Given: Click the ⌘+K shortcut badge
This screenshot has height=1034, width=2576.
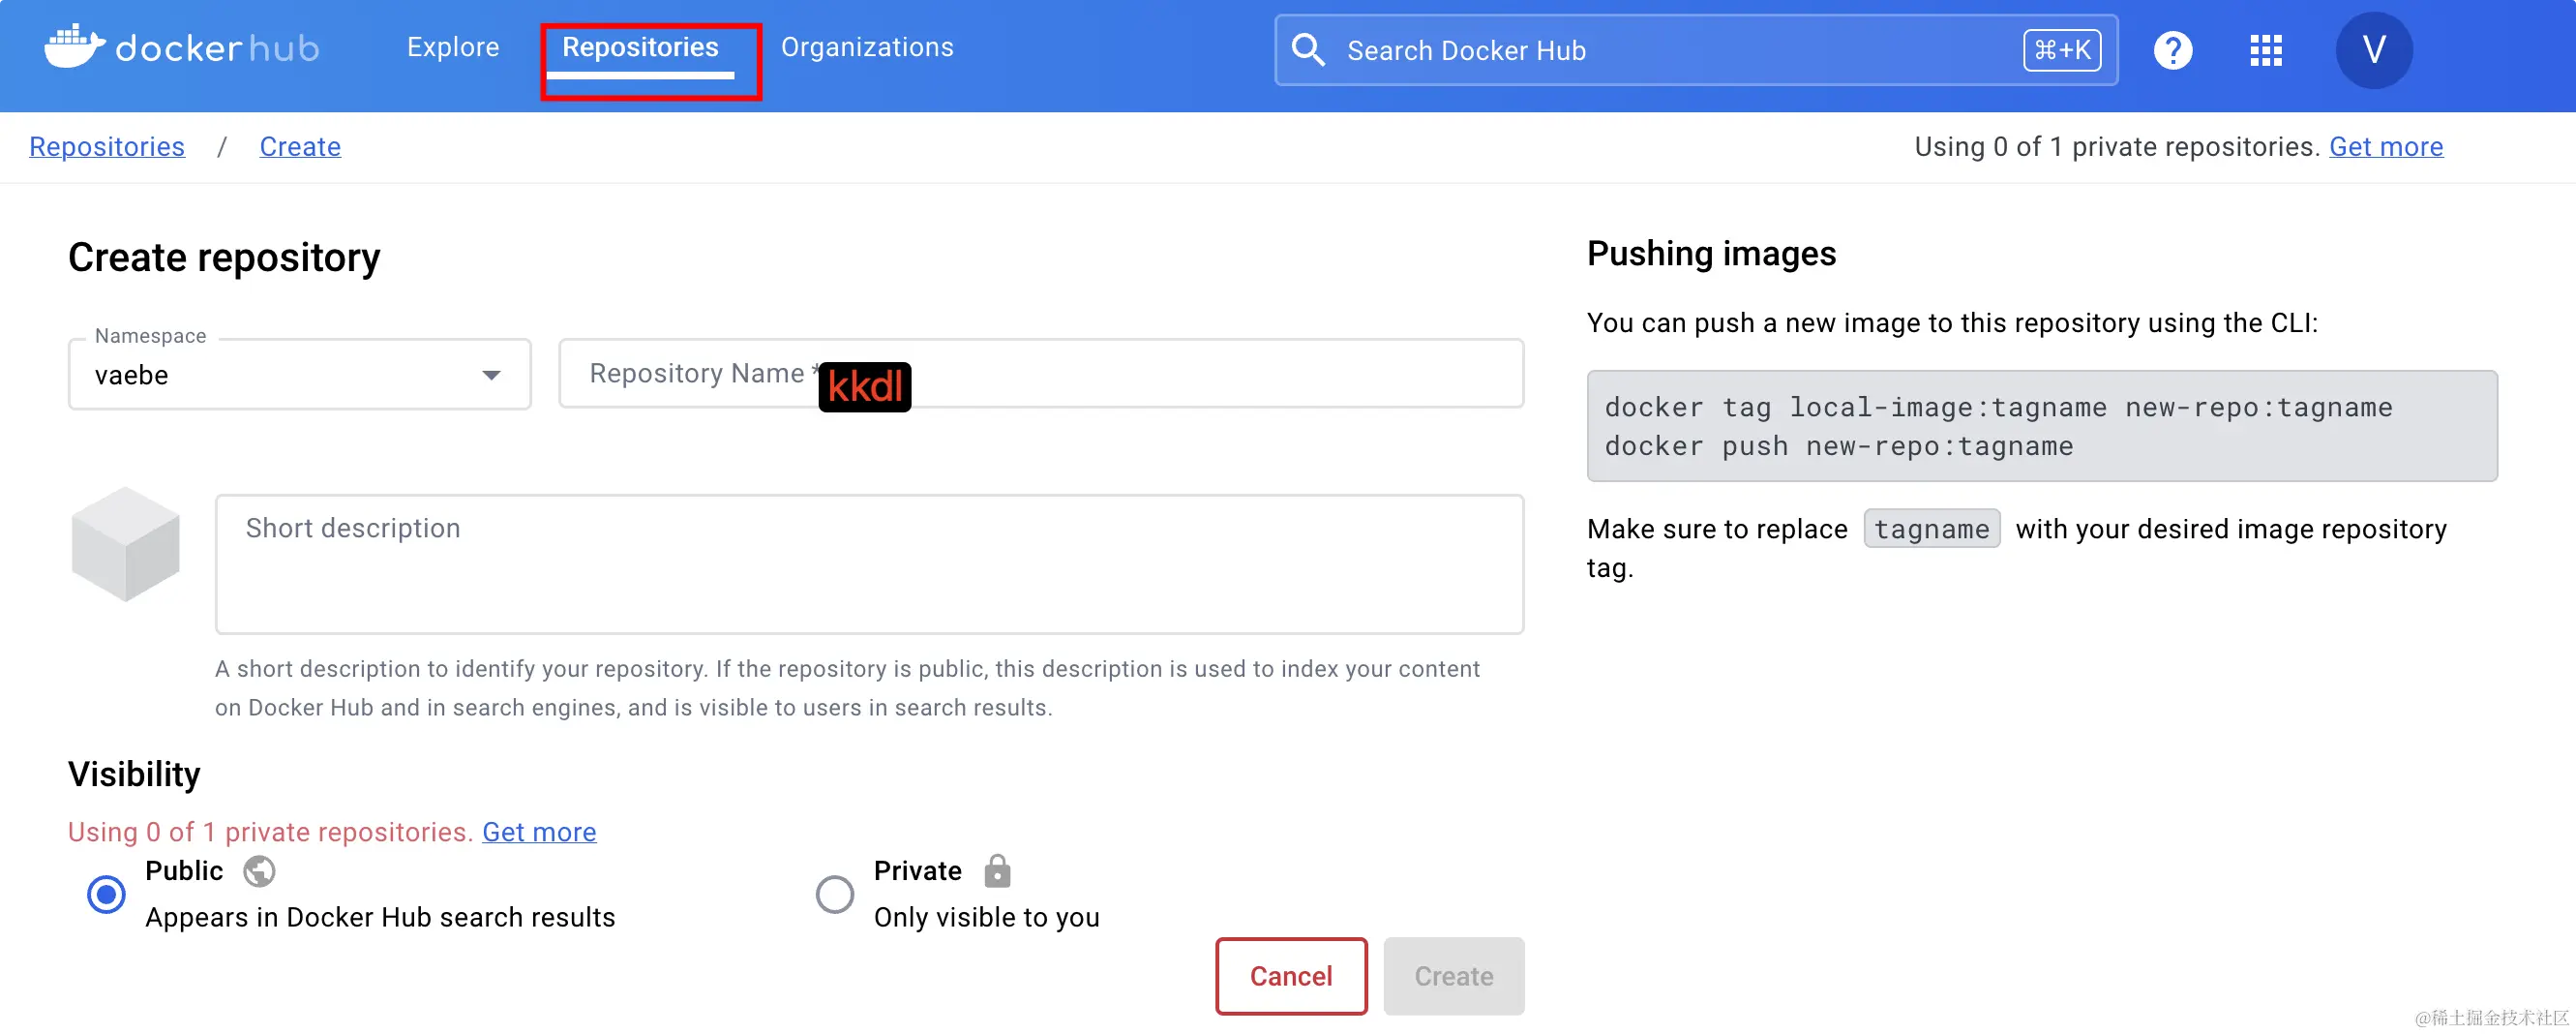Looking at the screenshot, I should click(x=2062, y=50).
